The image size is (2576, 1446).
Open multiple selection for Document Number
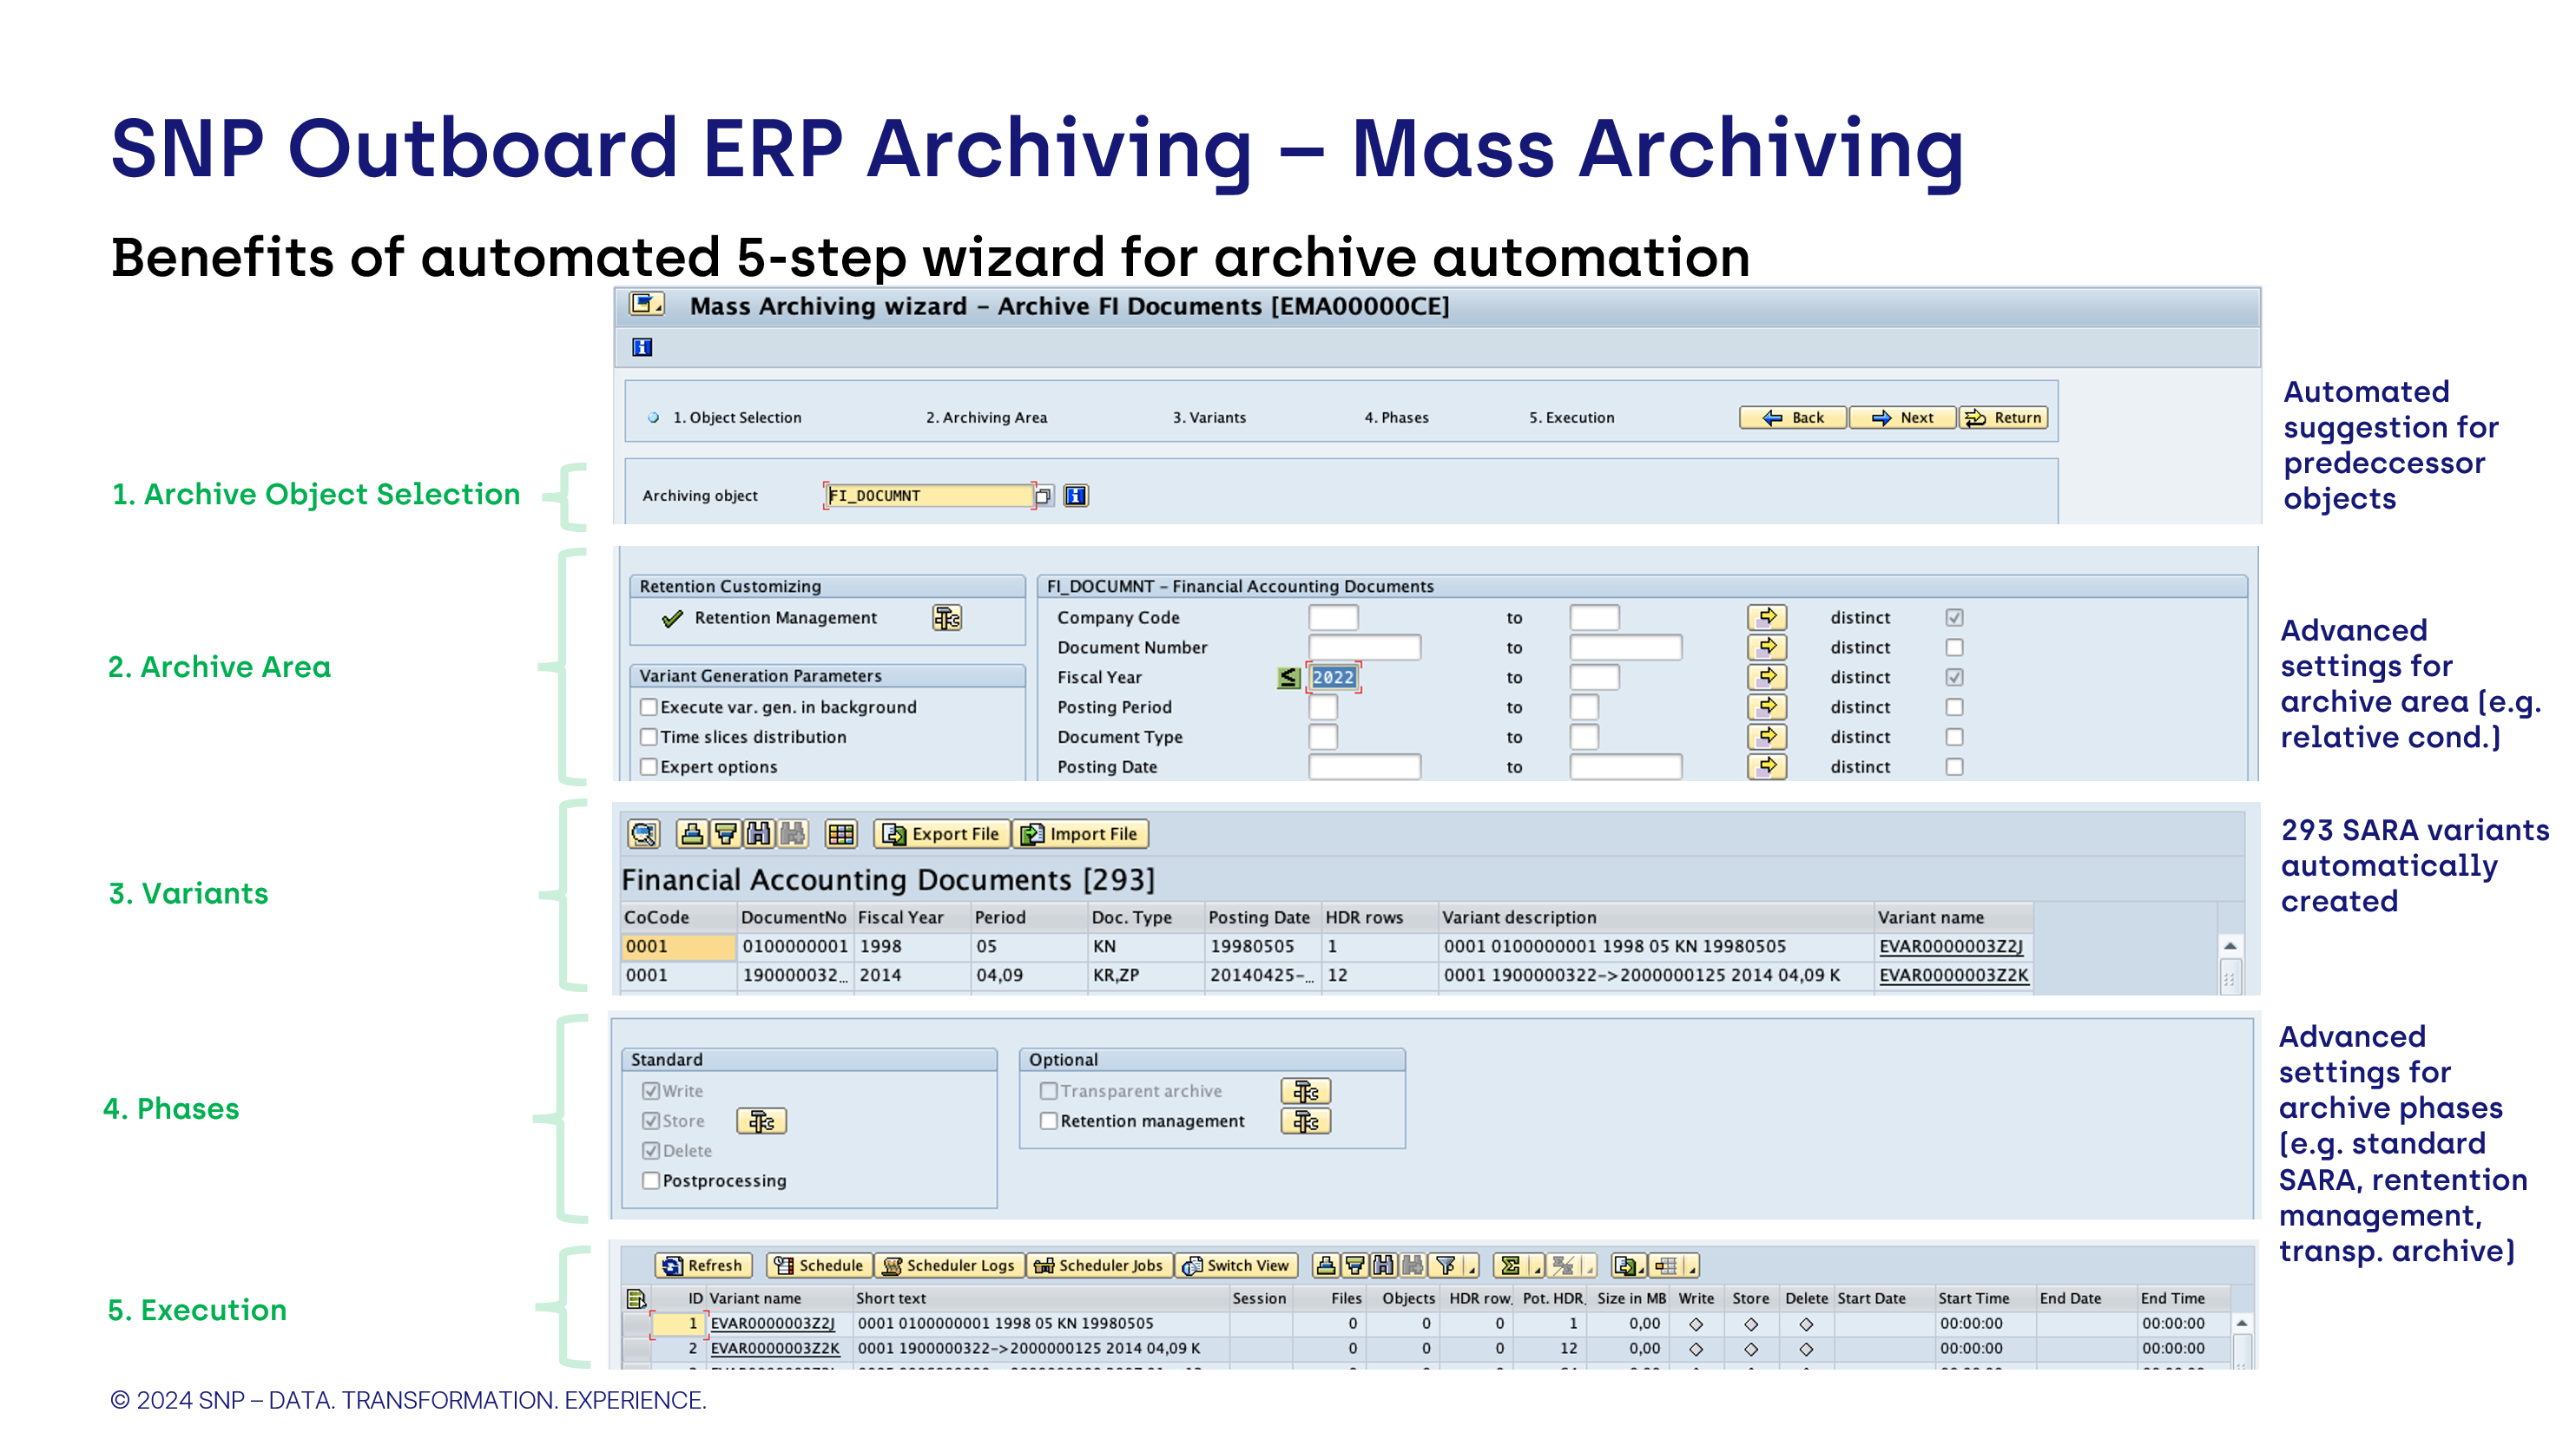pyautogui.click(x=1767, y=647)
